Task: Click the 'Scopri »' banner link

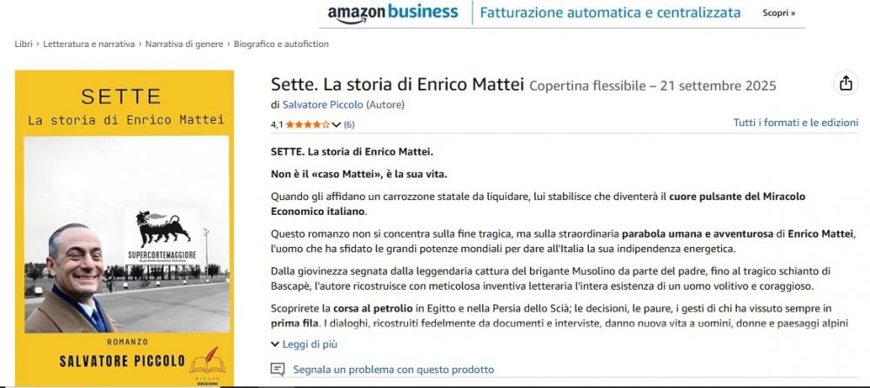Action: (779, 13)
